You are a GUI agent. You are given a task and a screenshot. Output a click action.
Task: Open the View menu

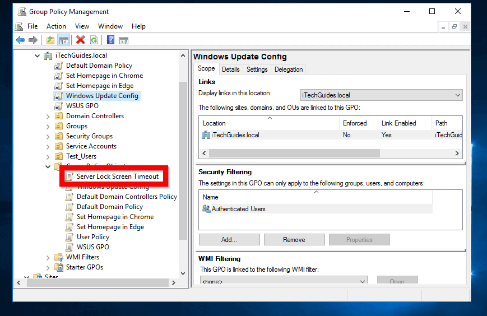[x=82, y=26]
